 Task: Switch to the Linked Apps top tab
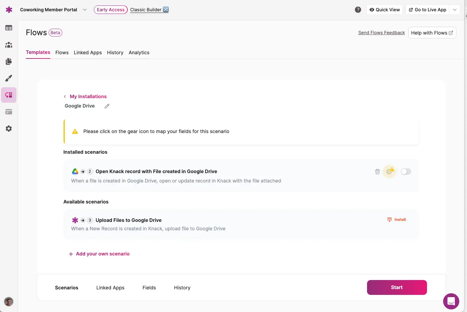coord(88,53)
